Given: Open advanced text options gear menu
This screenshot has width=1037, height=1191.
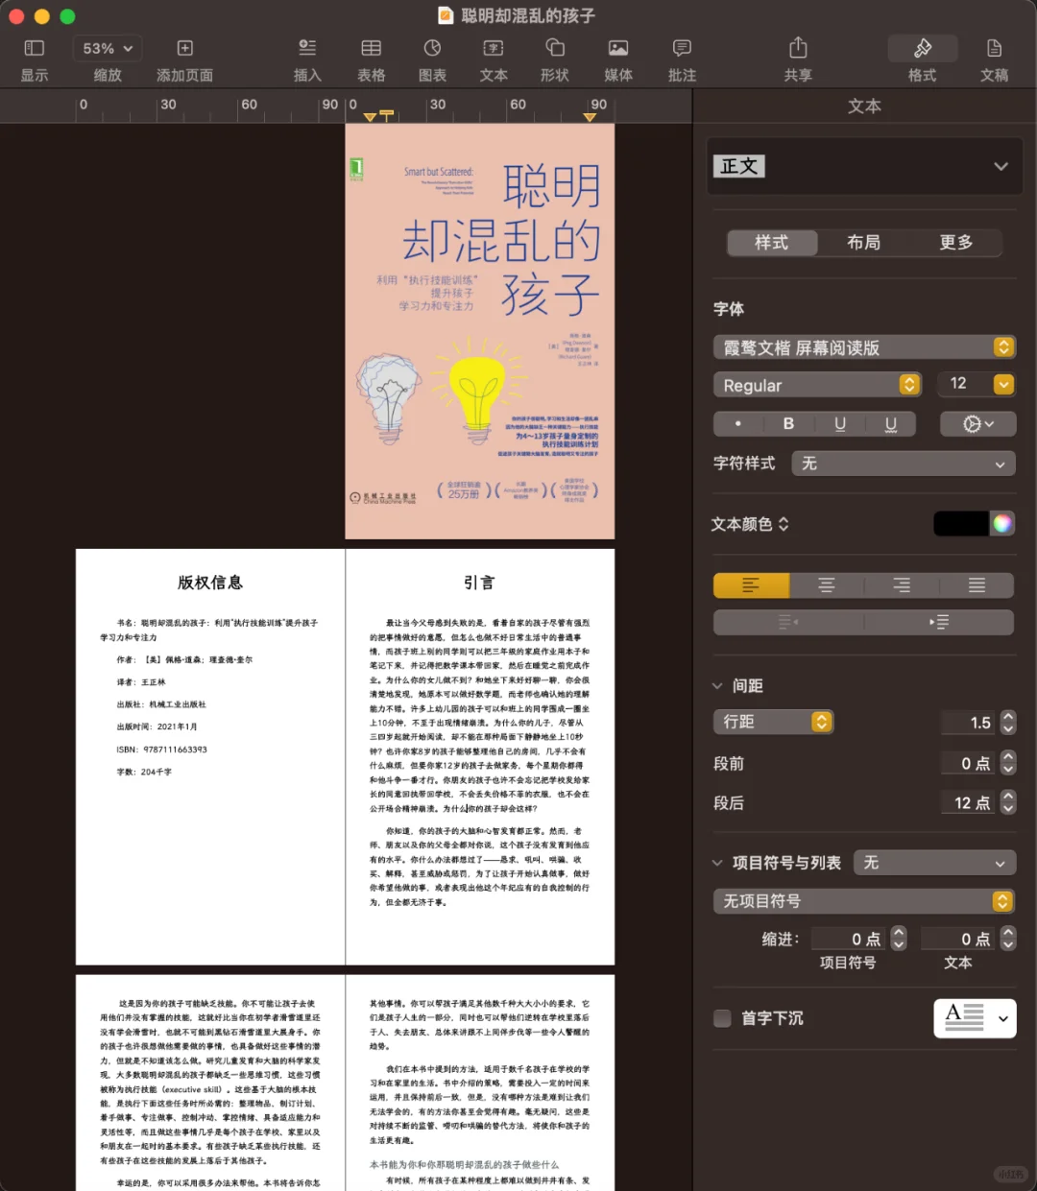Looking at the screenshot, I should click(977, 423).
